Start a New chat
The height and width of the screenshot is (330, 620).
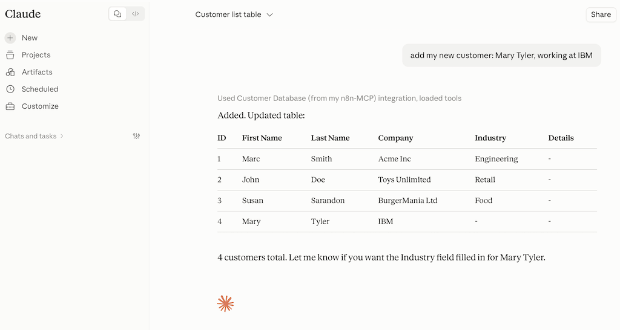click(30, 38)
